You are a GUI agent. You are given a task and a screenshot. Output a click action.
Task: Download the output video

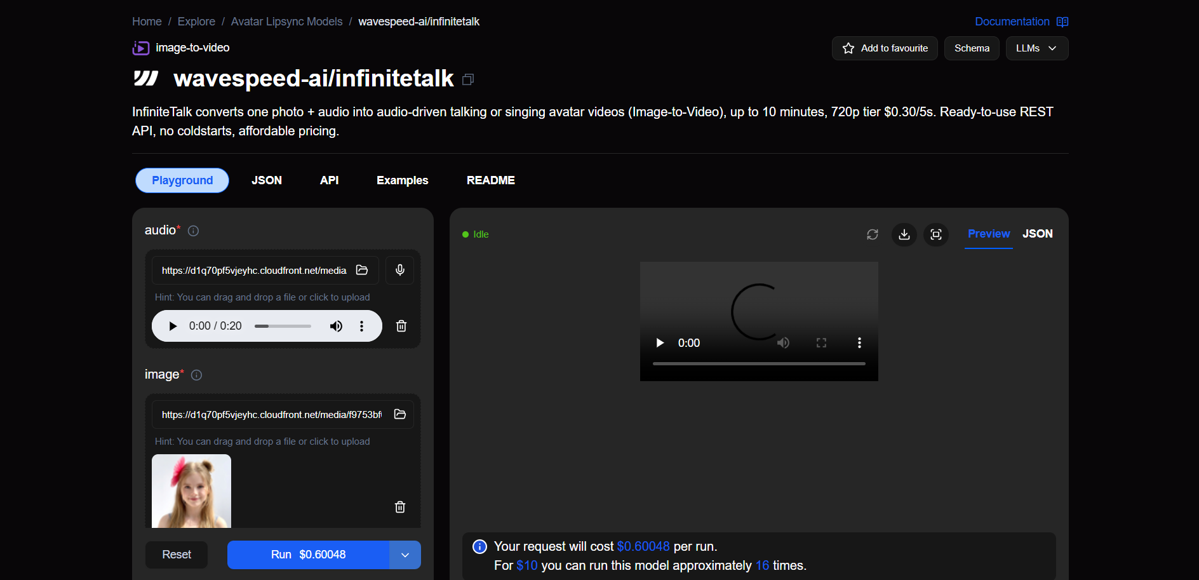[904, 234]
